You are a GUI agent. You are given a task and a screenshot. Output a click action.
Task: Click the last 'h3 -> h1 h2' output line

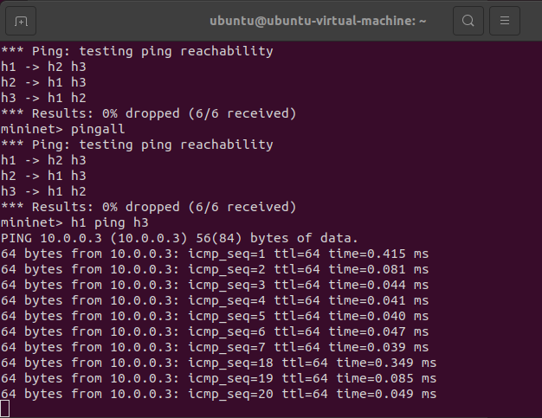pyautogui.click(x=43, y=191)
